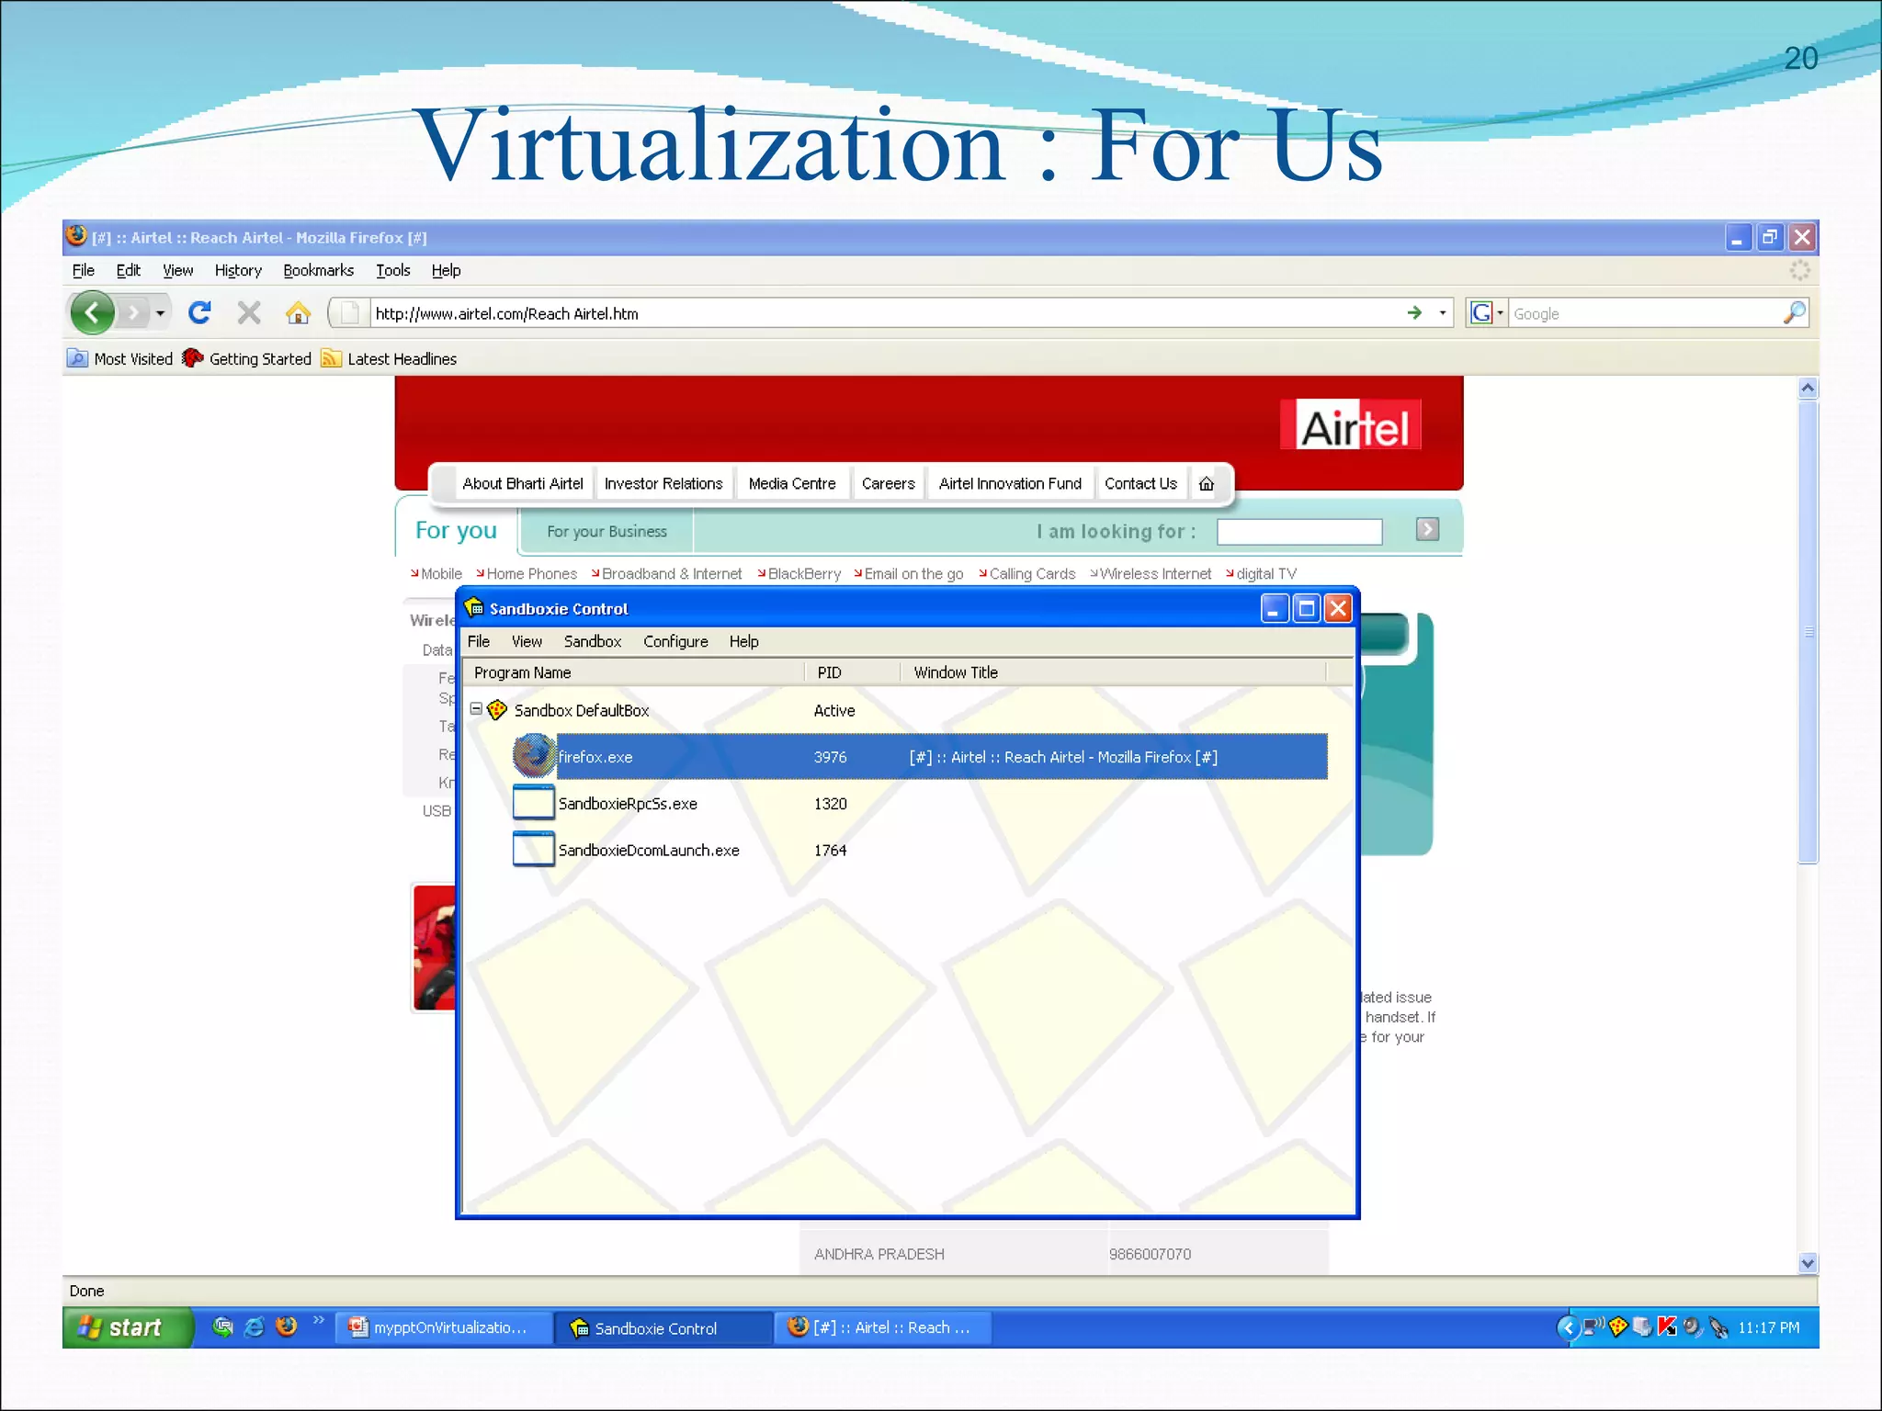Open Sandboxie Control View menu
Screen dimensions: 1882x1411
pyautogui.click(x=527, y=641)
